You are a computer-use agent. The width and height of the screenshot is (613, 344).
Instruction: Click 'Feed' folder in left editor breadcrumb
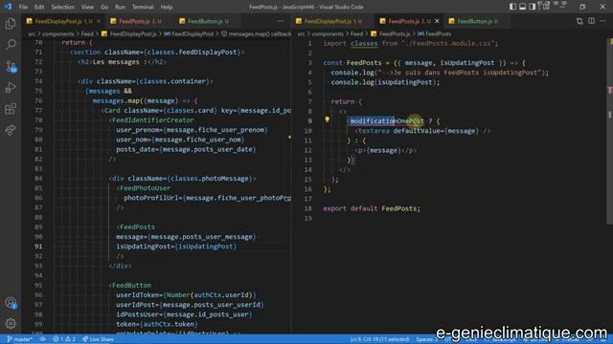(x=87, y=34)
